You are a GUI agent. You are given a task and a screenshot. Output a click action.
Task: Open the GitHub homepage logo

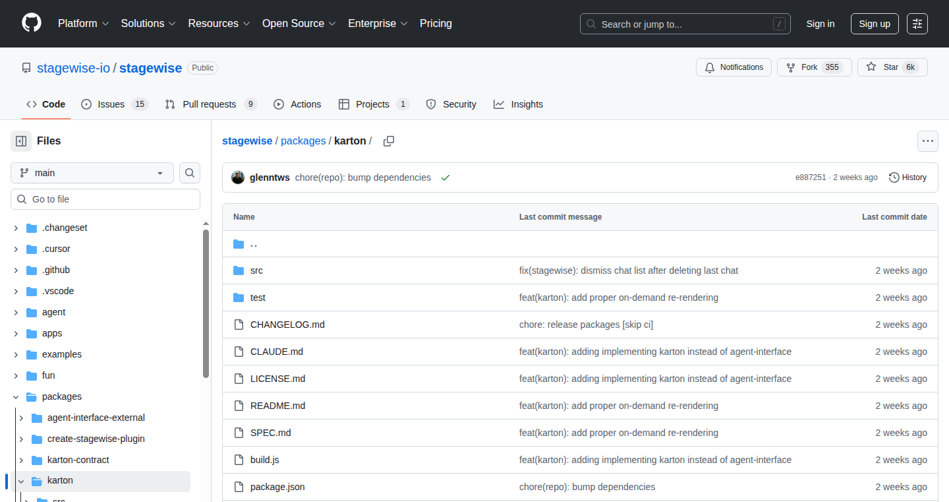tap(32, 23)
